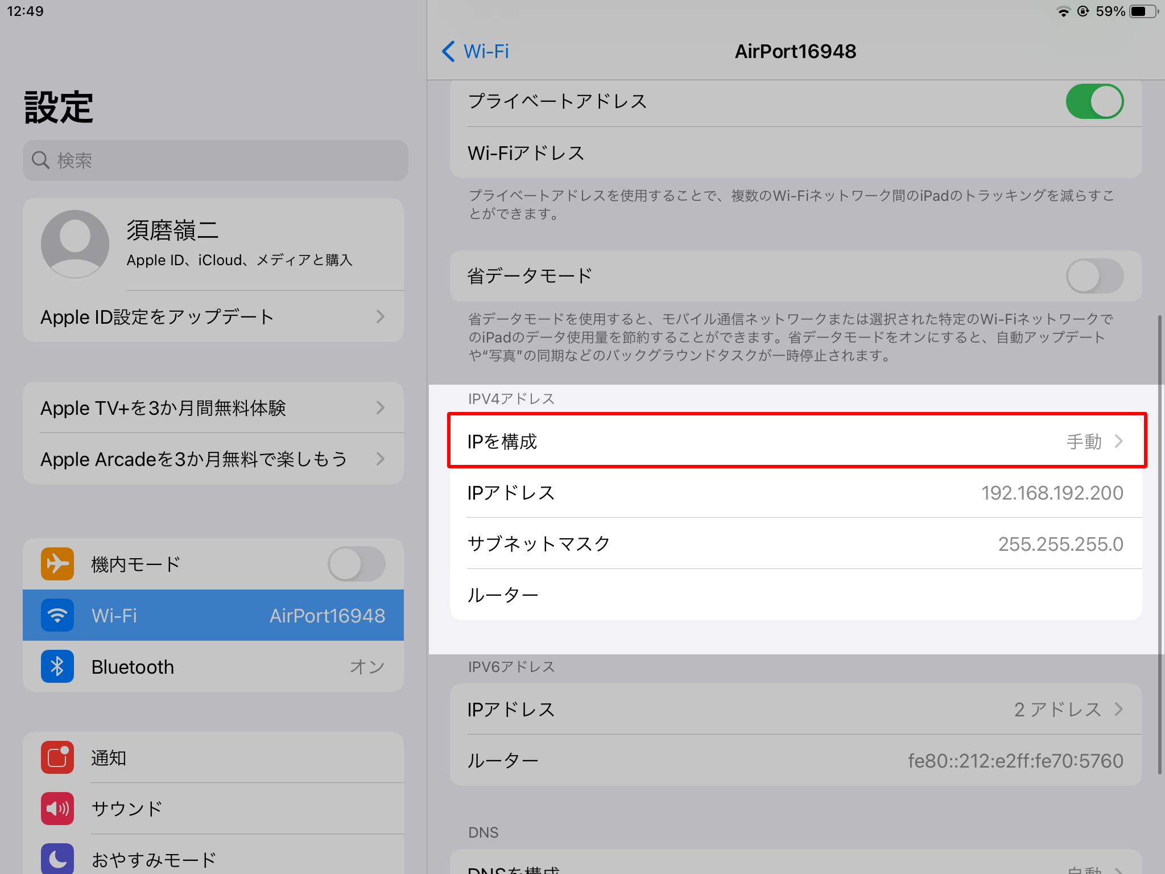Tap the settings search (検索) field
The image size is (1165, 874).
pyautogui.click(x=215, y=160)
